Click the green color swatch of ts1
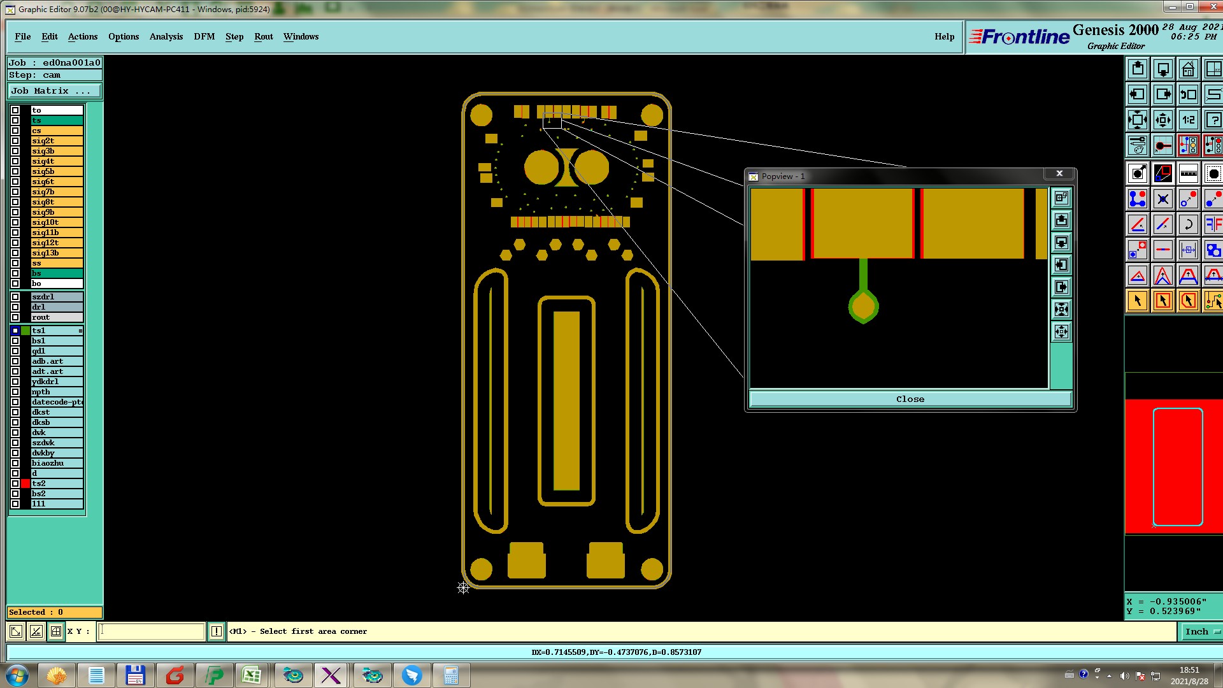The image size is (1223, 688). pos(25,331)
